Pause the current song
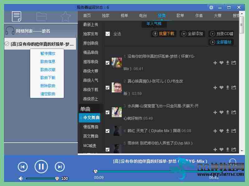The width and height of the screenshot is (249, 186). click(41, 166)
